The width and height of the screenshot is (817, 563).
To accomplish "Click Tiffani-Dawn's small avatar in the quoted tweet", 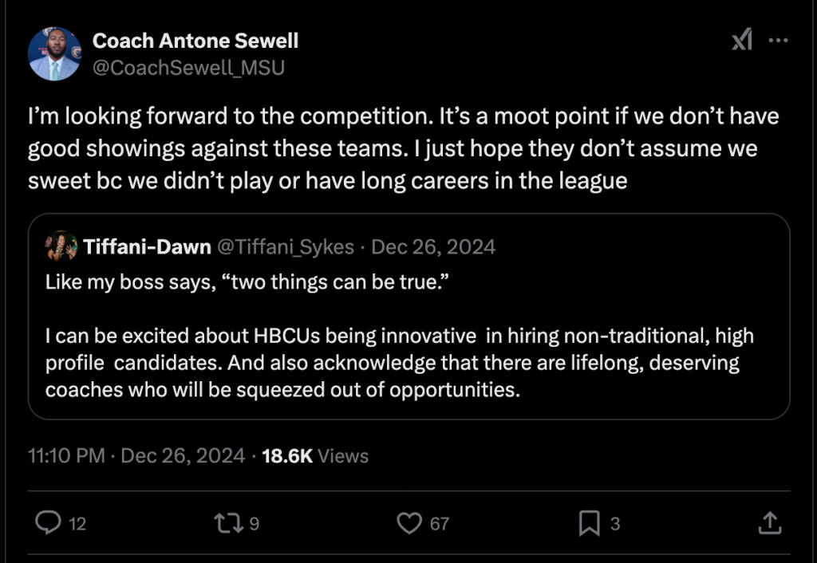I will tap(61, 246).
